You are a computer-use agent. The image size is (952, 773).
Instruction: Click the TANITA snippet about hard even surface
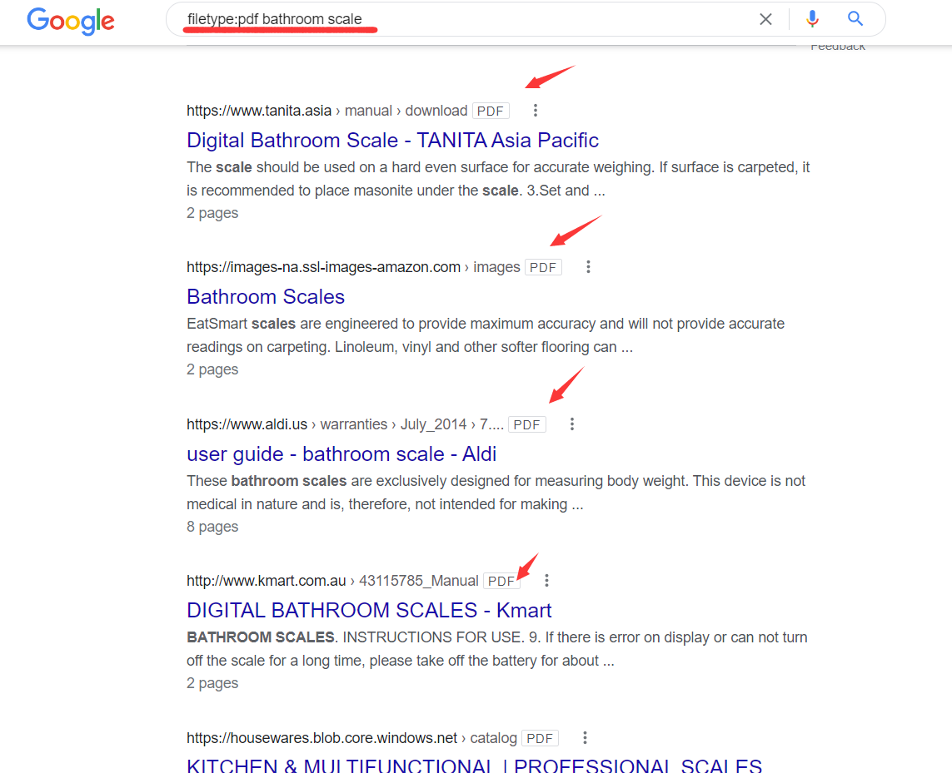pos(498,179)
